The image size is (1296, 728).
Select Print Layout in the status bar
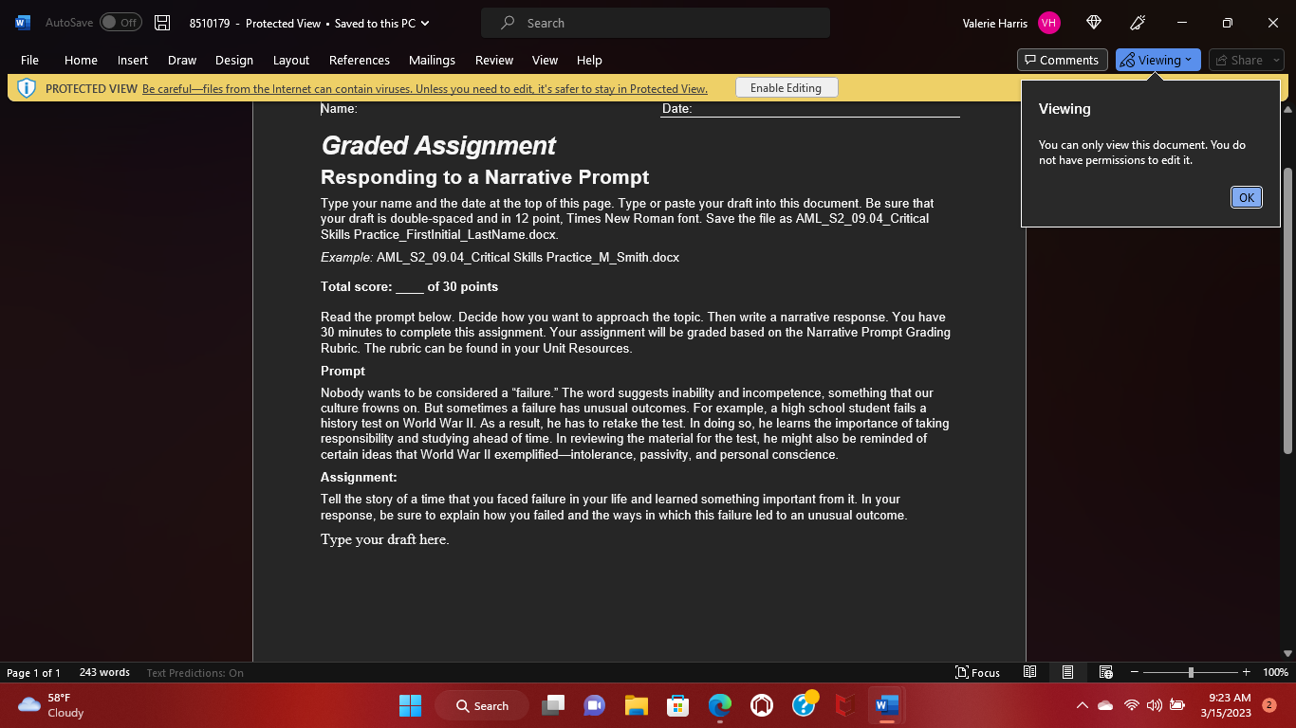tap(1067, 672)
